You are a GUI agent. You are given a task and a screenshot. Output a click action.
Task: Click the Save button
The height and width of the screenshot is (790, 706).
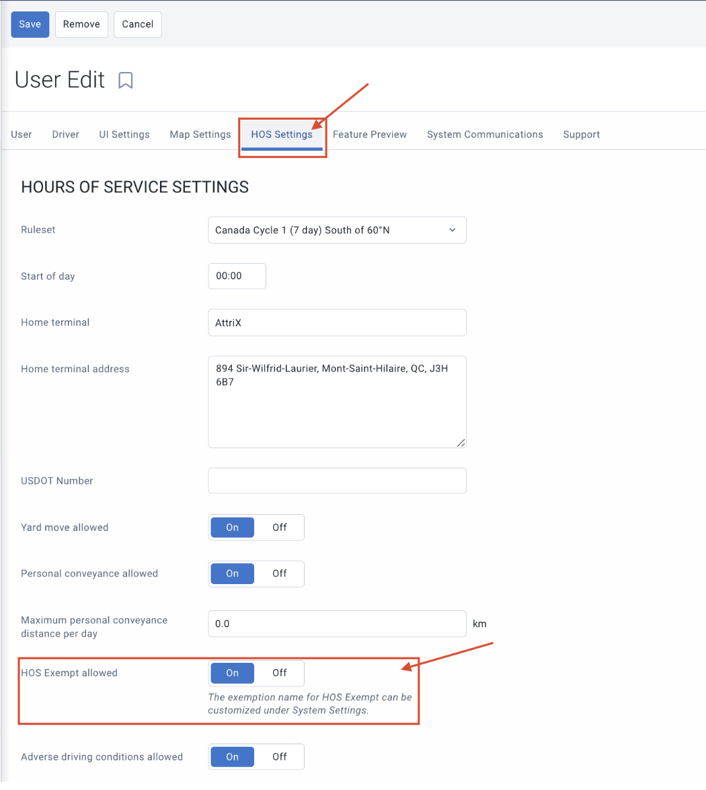pyautogui.click(x=30, y=24)
